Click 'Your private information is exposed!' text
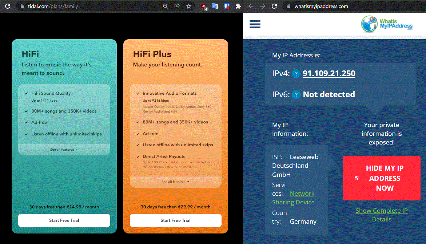 (382, 134)
